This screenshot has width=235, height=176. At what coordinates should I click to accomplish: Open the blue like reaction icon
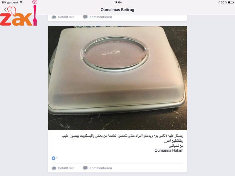tap(53, 158)
